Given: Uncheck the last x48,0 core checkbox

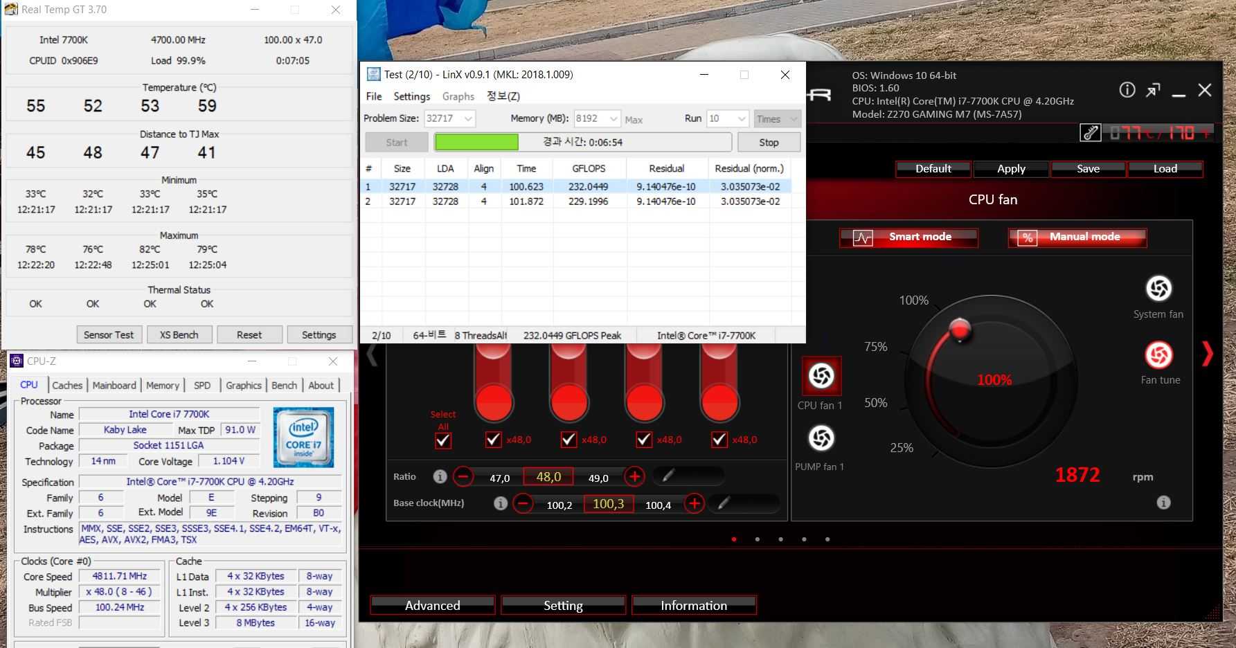Looking at the screenshot, I should (x=719, y=440).
